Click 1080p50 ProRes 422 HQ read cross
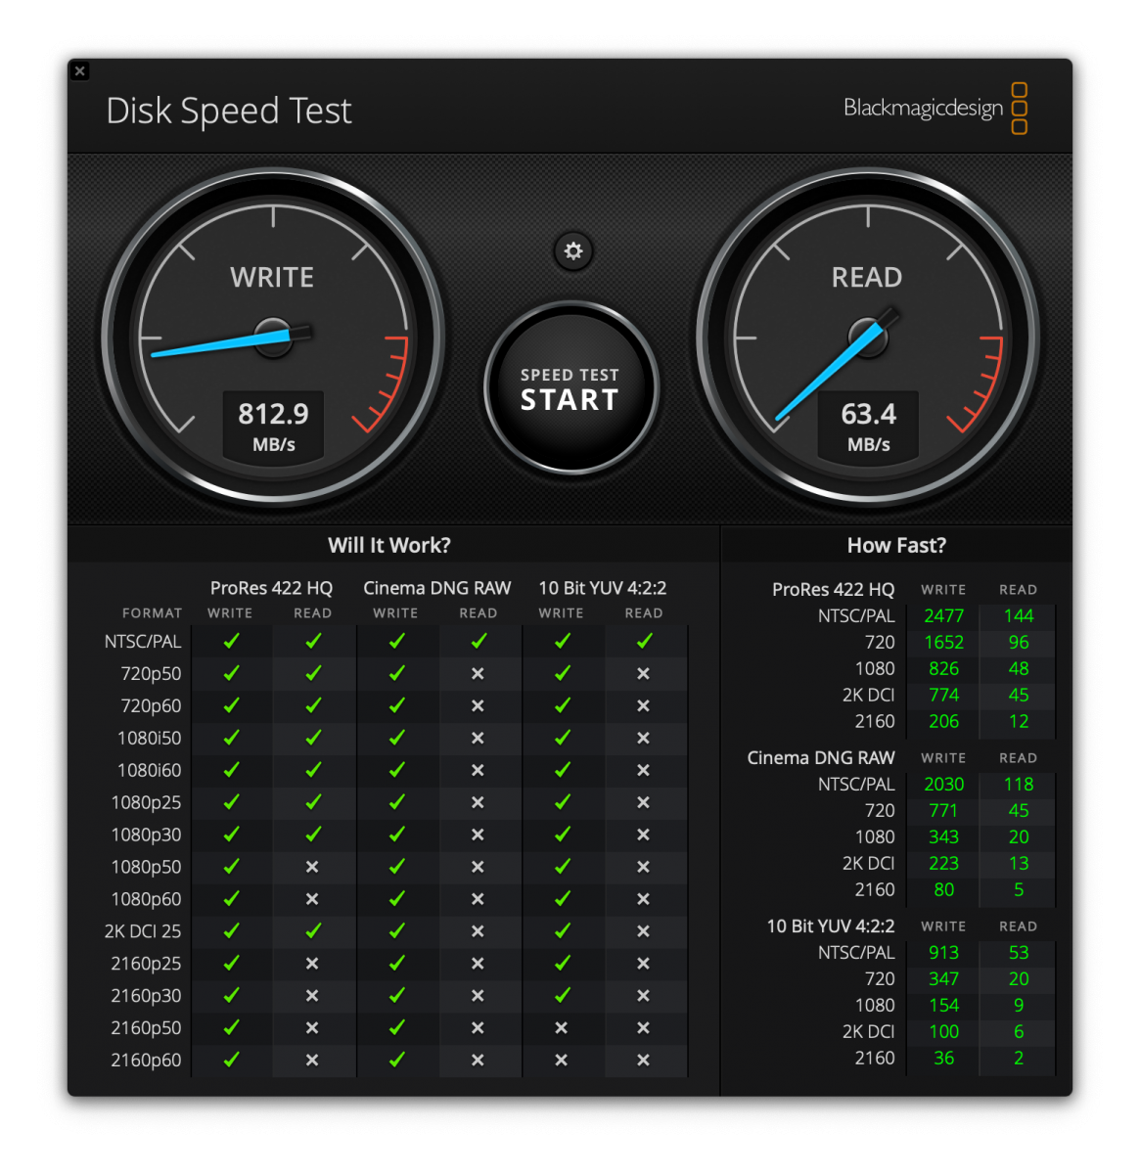The image size is (1140, 1174). point(312,867)
